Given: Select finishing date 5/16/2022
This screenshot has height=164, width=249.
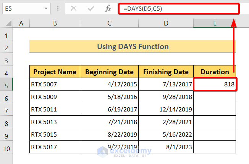Looking at the screenshot, I should point(166,134).
